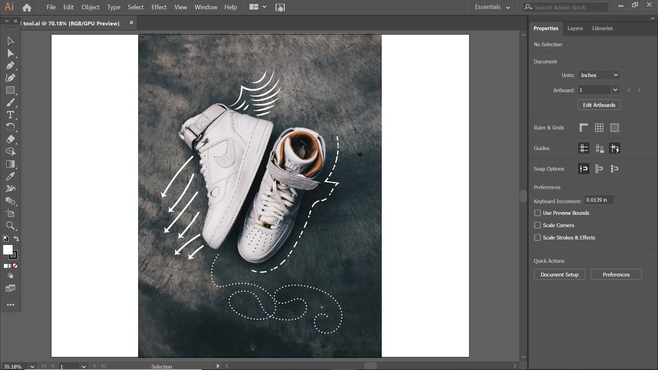This screenshot has height=370, width=658.
Task: Open the Units dropdown showing Inches
Action: point(599,75)
